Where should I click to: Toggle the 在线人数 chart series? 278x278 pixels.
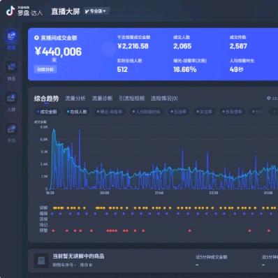[x=77, y=112]
